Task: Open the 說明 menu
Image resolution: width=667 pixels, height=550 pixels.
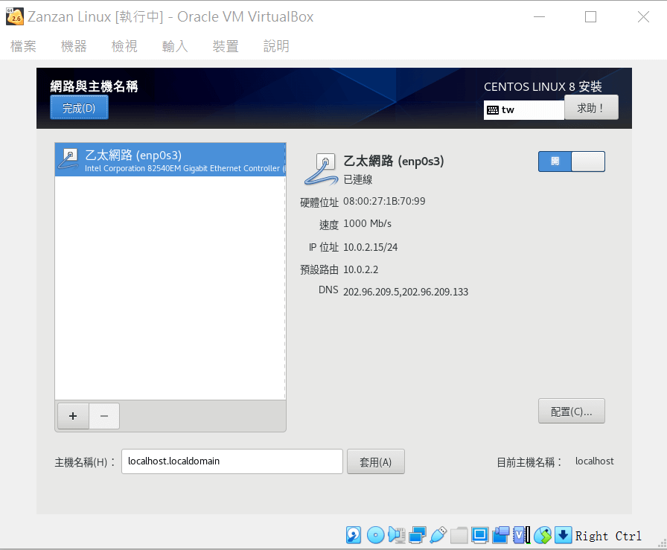Action: pyautogui.click(x=276, y=46)
